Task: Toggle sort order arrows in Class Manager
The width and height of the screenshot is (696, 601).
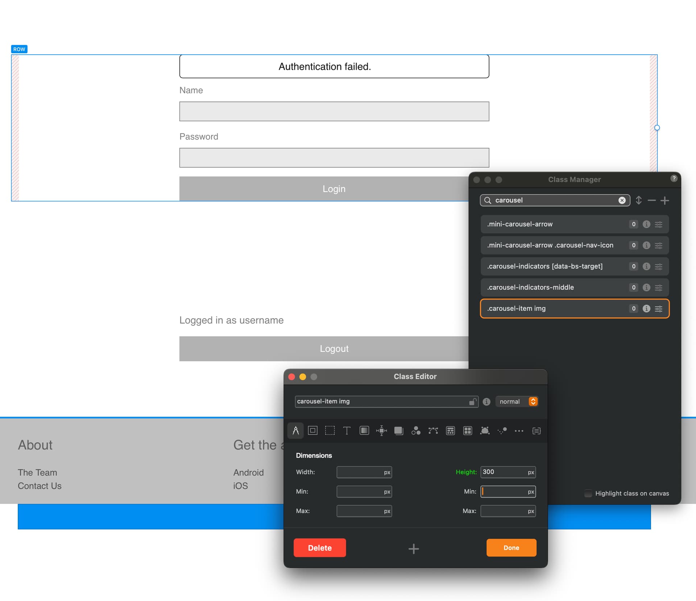Action: pyautogui.click(x=638, y=200)
